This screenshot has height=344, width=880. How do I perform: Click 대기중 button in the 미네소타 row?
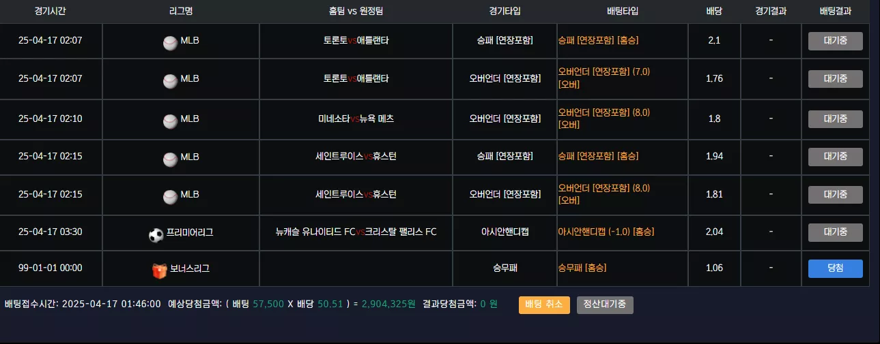835,119
